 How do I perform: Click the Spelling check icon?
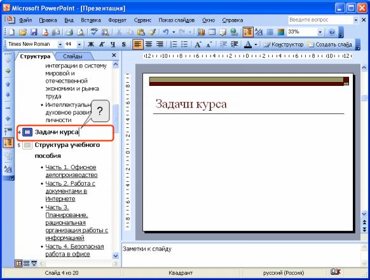[x=94, y=32]
